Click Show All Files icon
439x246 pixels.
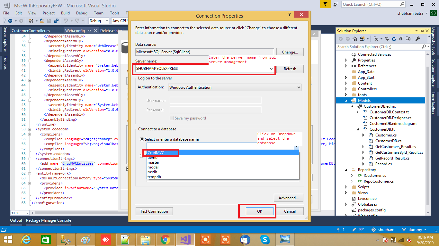pos(408,39)
